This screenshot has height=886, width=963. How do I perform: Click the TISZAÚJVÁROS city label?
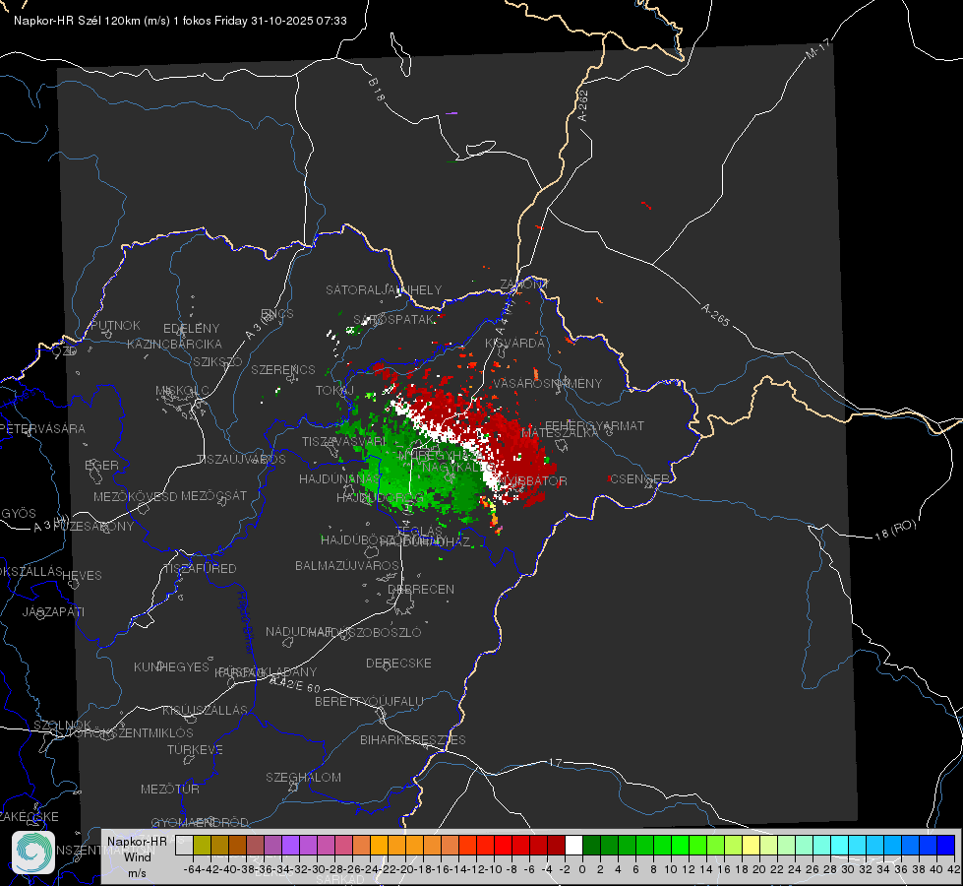point(241,460)
